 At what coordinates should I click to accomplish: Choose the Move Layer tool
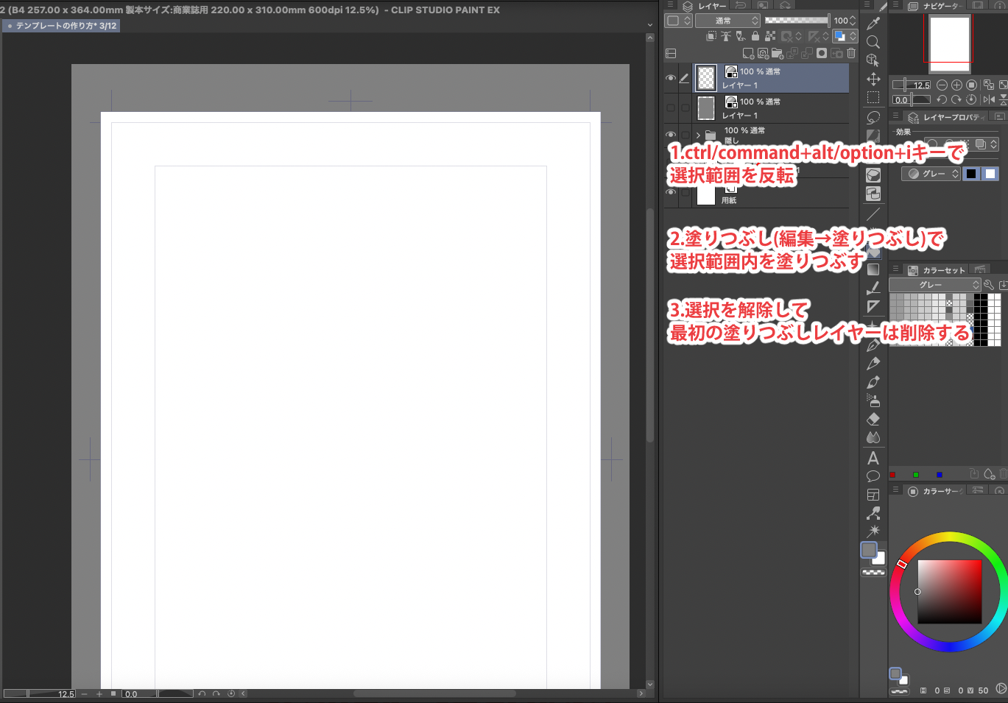873,79
